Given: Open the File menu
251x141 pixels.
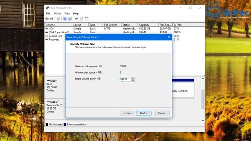Looking at the screenshot, I should pyautogui.click(x=48, y=13).
